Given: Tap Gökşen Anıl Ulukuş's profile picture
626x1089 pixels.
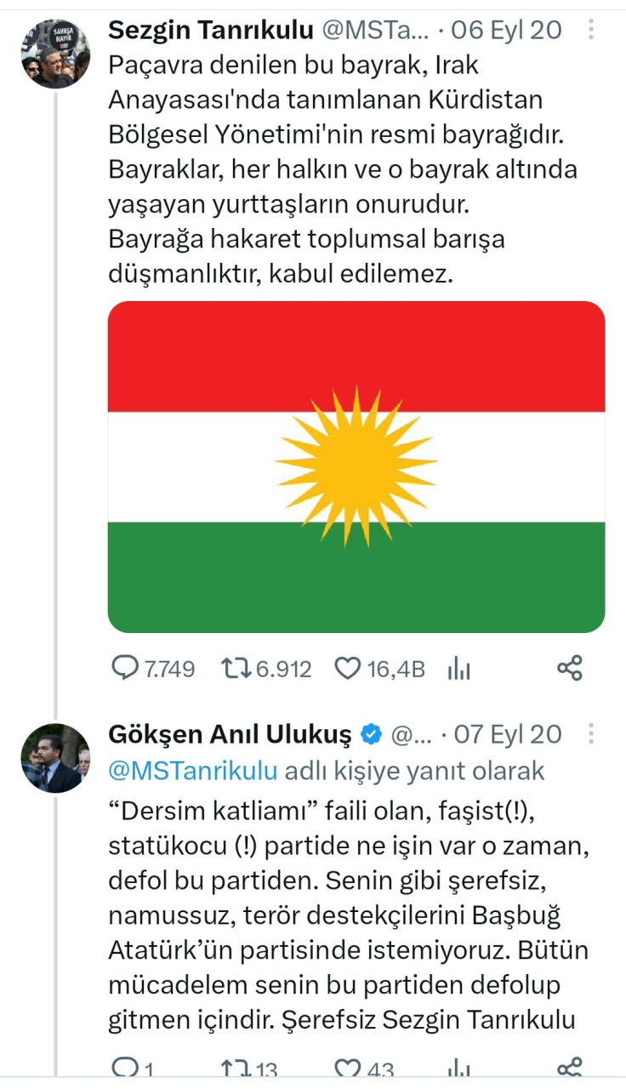Looking at the screenshot, I should pos(55,758).
